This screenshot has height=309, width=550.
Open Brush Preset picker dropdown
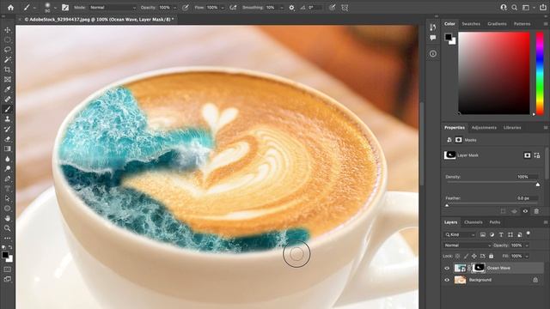[x=55, y=8]
